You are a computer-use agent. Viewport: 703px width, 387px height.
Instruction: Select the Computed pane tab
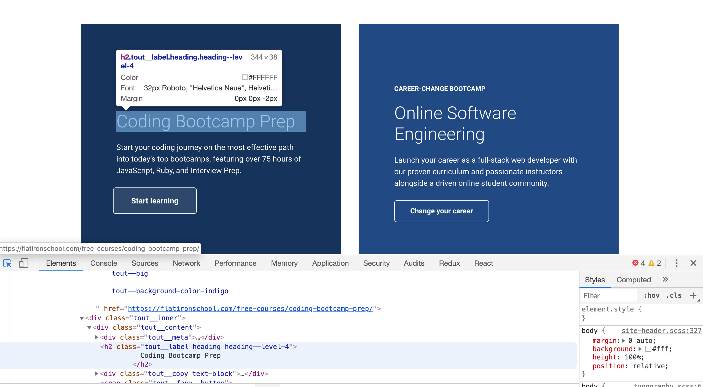[x=634, y=280]
